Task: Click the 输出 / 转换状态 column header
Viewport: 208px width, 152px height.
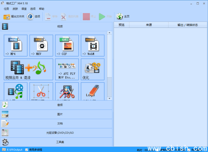Action: (188, 25)
